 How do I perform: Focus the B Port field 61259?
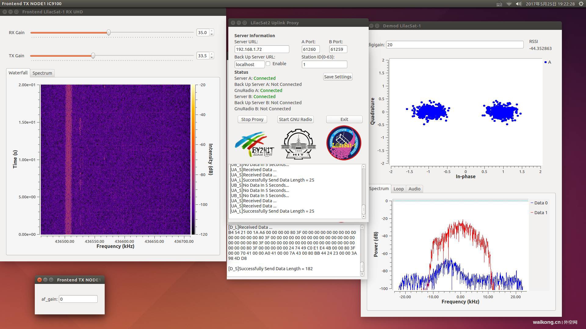click(338, 49)
